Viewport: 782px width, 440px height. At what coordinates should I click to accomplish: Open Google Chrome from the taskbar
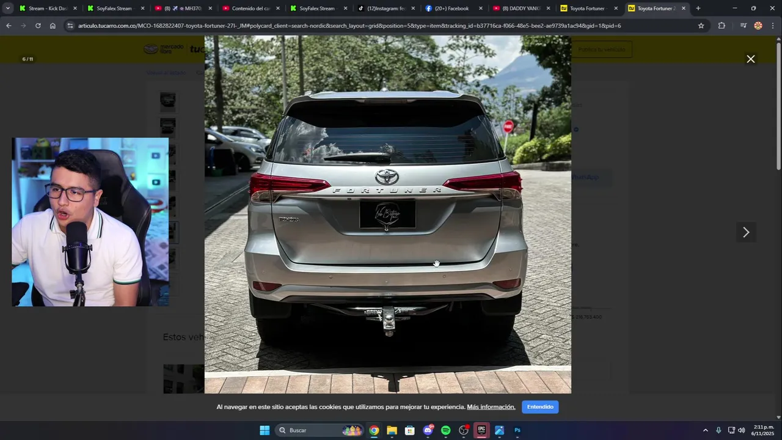tap(374, 430)
